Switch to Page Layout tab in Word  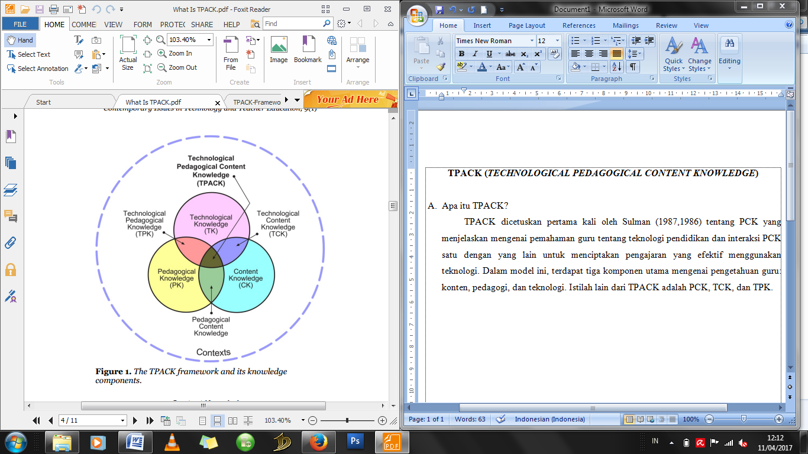[x=527, y=25]
